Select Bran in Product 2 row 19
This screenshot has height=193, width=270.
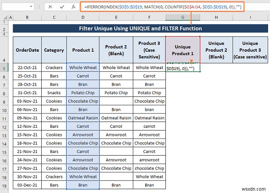116,185
